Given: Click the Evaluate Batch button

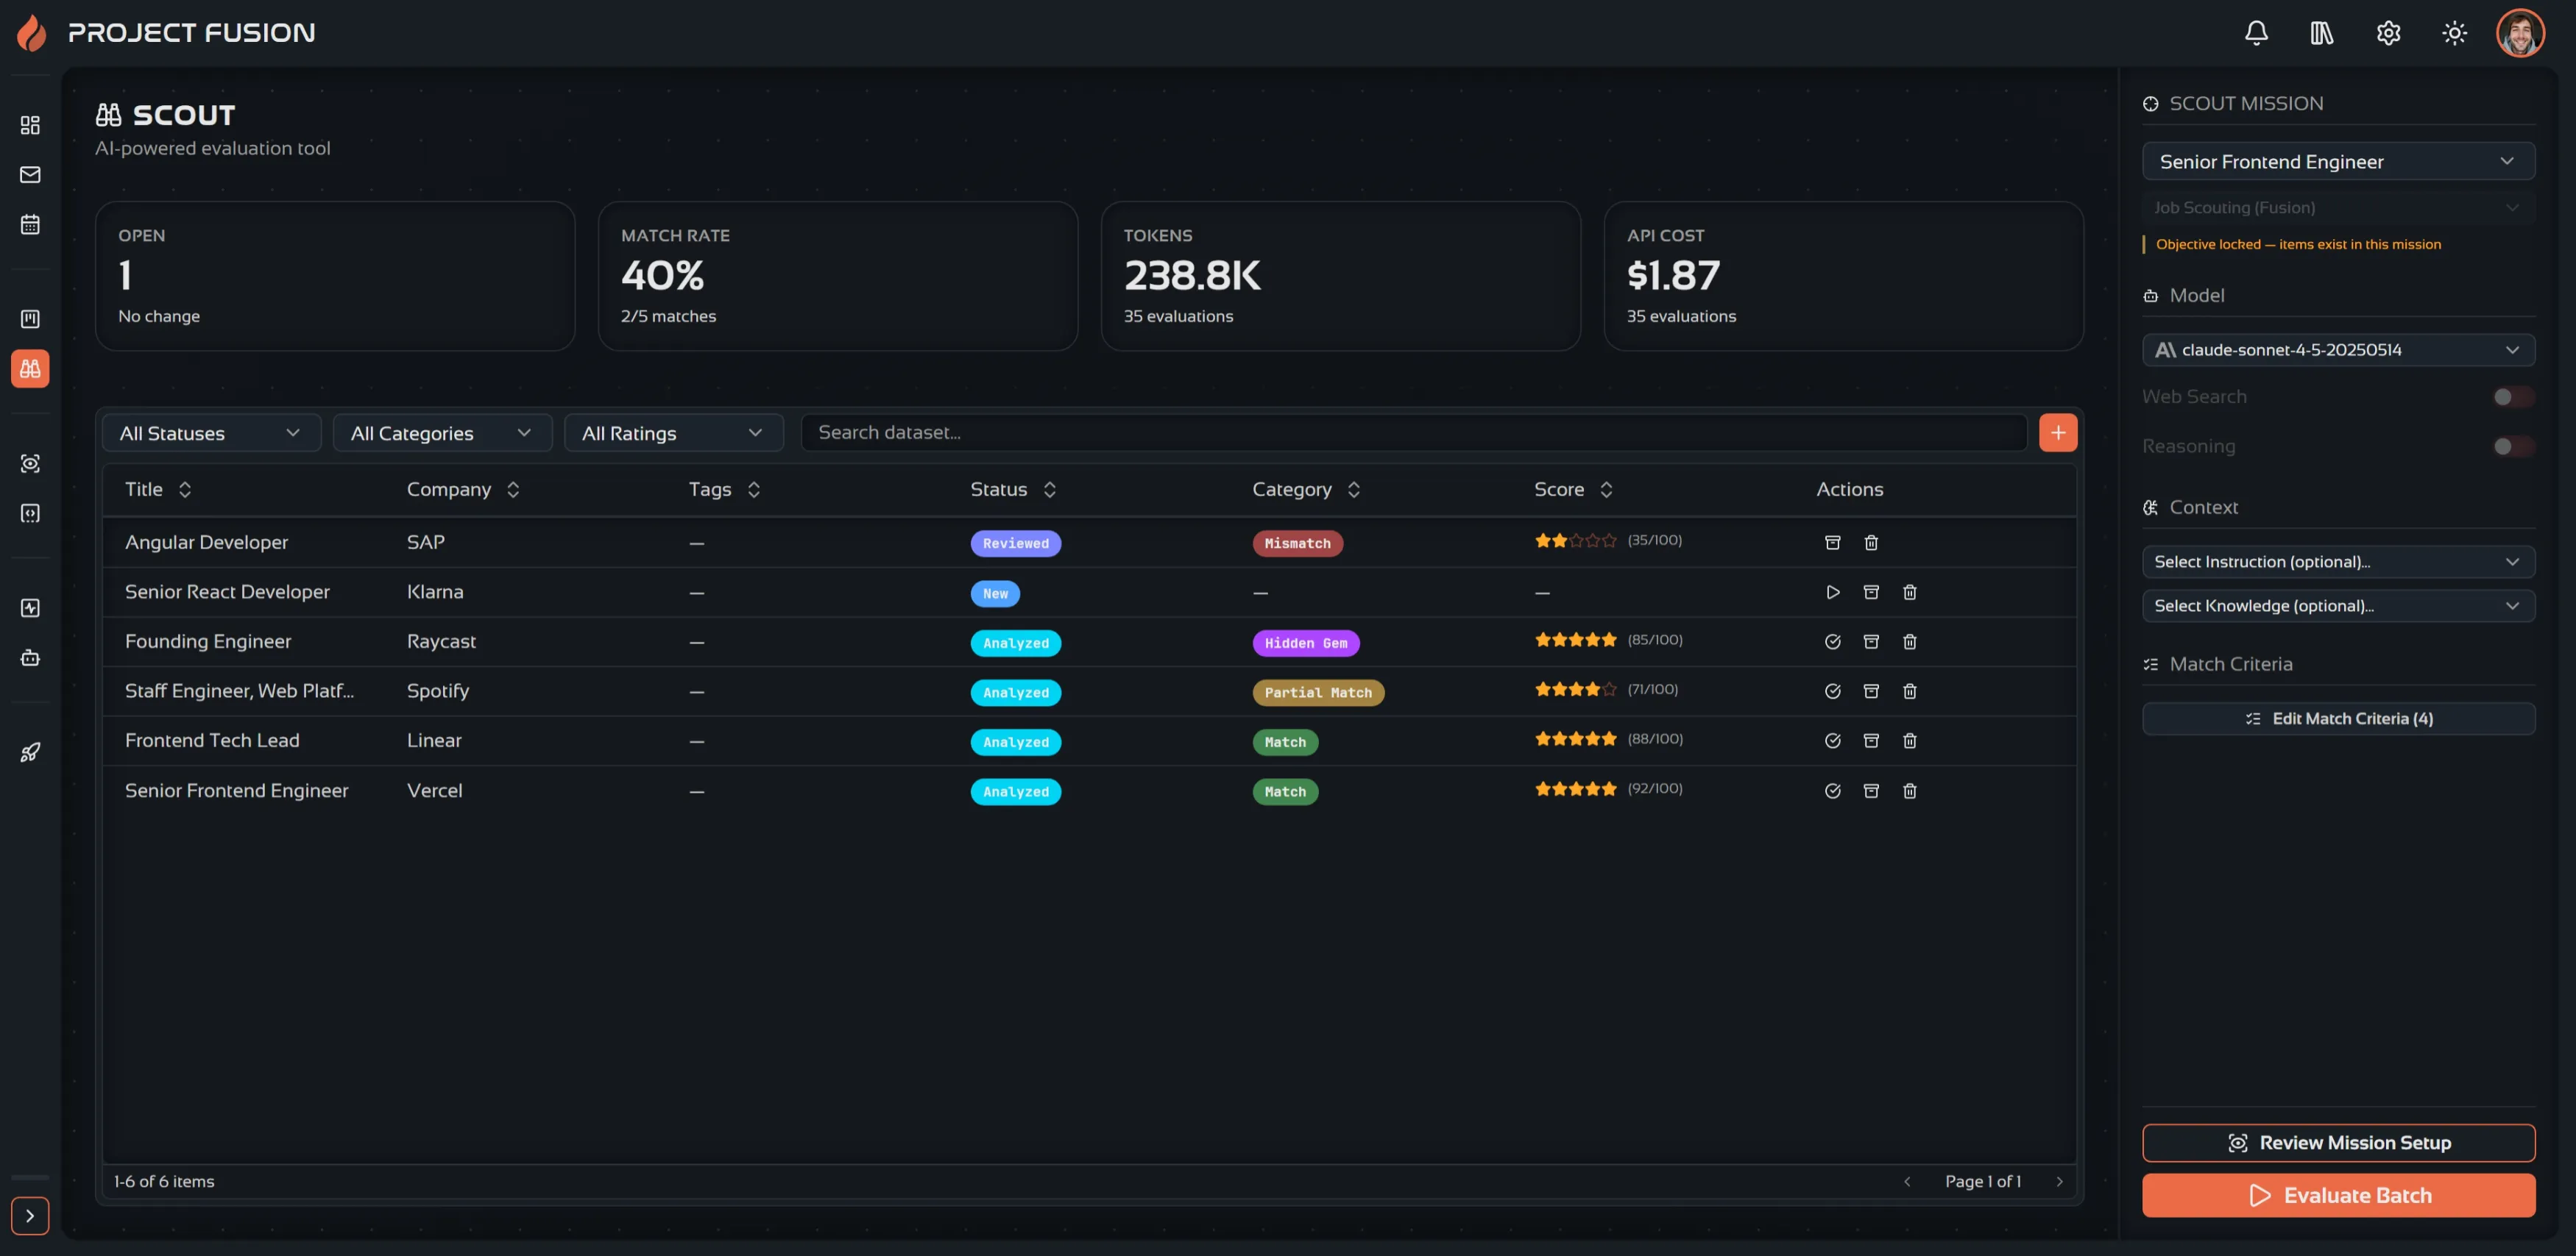Looking at the screenshot, I should point(2338,1196).
